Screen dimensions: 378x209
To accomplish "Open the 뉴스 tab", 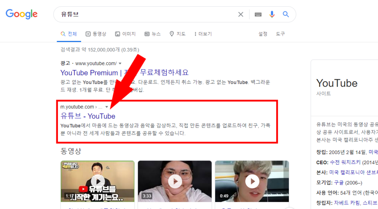I will 153,34.
